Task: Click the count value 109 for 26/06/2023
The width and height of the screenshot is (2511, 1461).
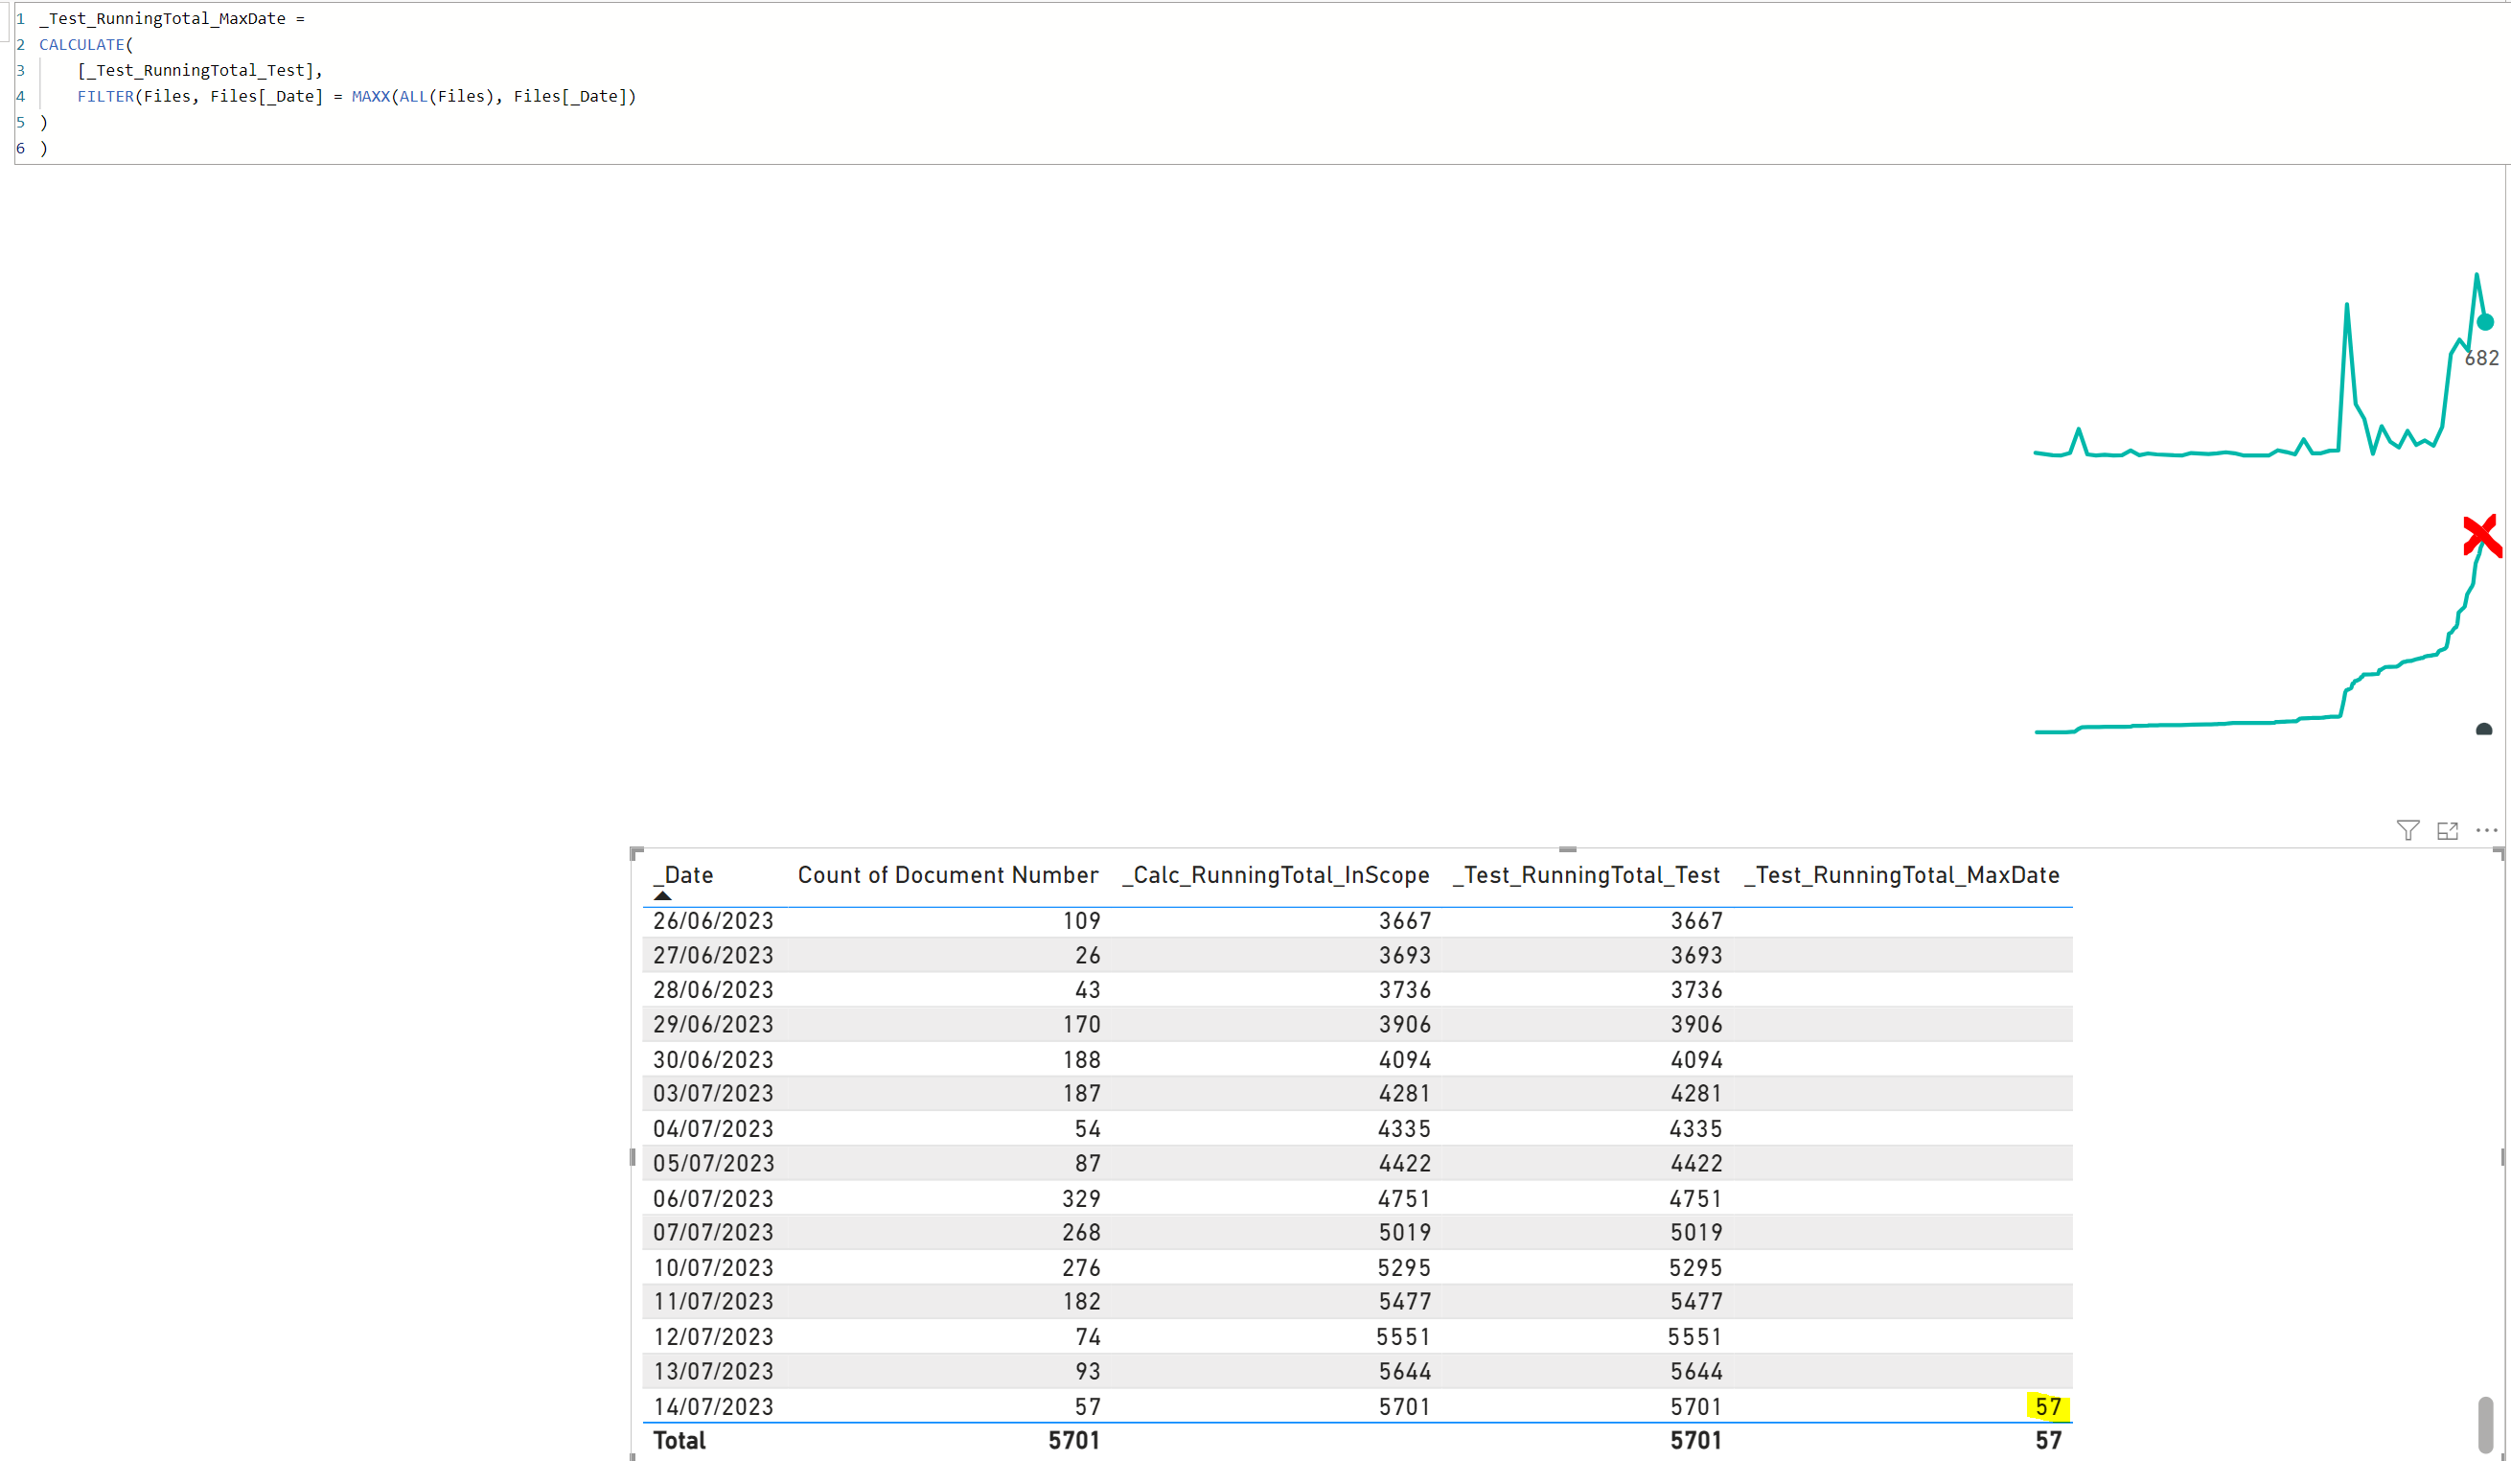Action: (x=1081, y=921)
